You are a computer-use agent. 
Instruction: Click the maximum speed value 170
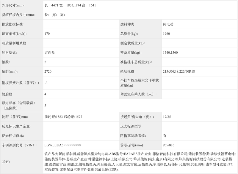pos(47,33)
